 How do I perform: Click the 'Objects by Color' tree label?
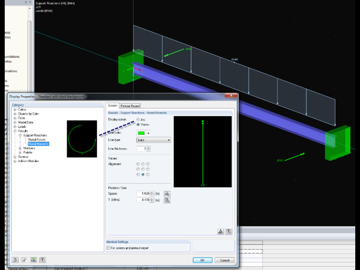pyautogui.click(x=28, y=114)
